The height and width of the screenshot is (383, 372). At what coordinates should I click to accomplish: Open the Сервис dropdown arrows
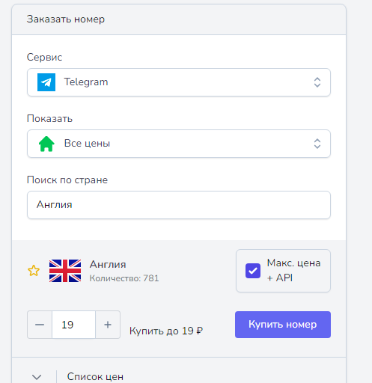click(x=317, y=82)
